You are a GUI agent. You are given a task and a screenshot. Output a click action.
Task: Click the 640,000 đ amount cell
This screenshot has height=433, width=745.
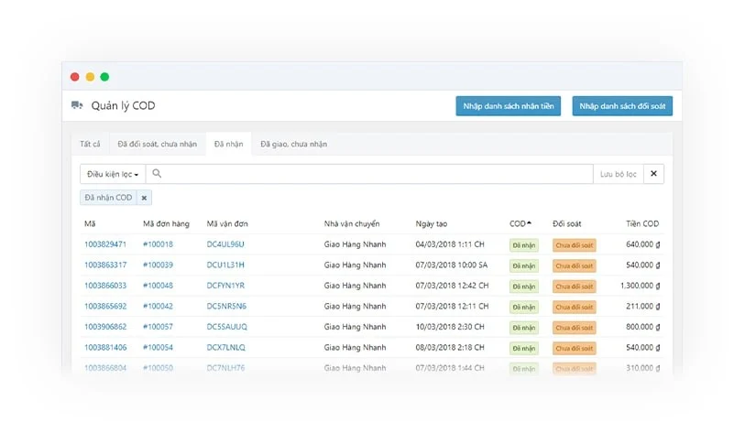(643, 244)
